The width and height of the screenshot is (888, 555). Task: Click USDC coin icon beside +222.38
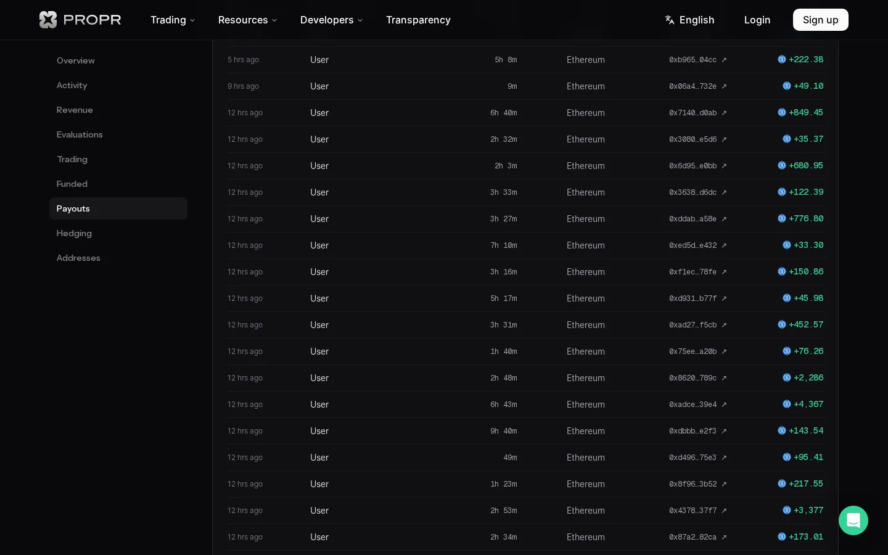coord(782,59)
